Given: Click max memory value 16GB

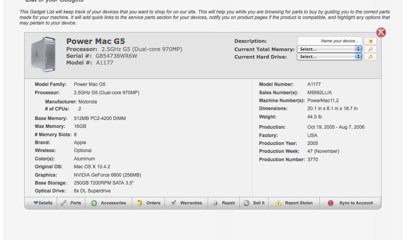Looking at the screenshot, I should tap(80, 126).
